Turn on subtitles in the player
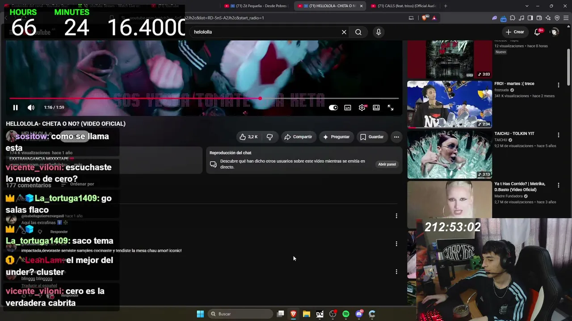The image size is (572, 321). point(348,107)
